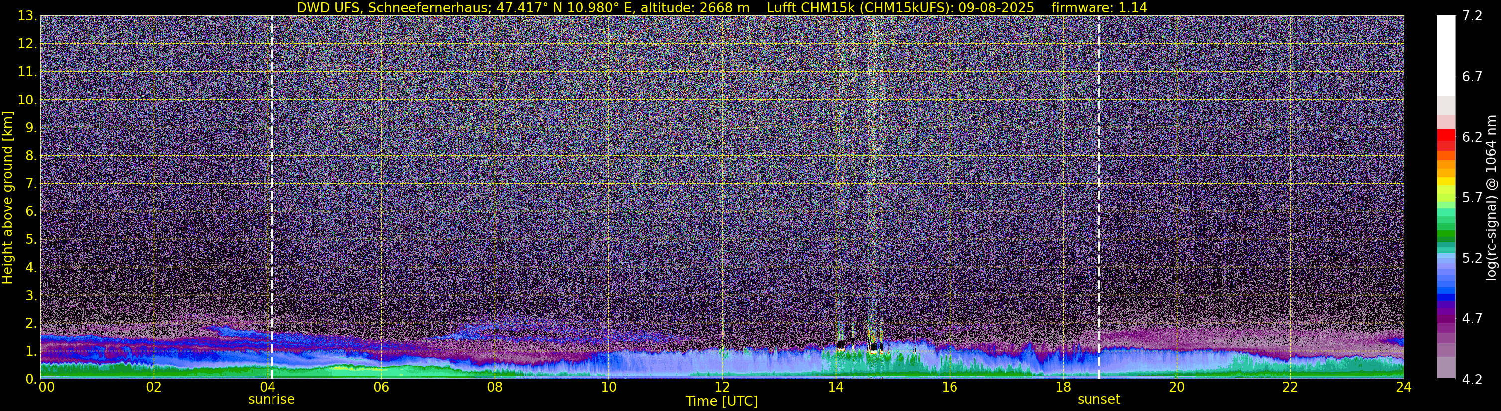This screenshot has height=411, width=1501.
Task: Click the colorbar tick value 4.2
Action: 1472,379
